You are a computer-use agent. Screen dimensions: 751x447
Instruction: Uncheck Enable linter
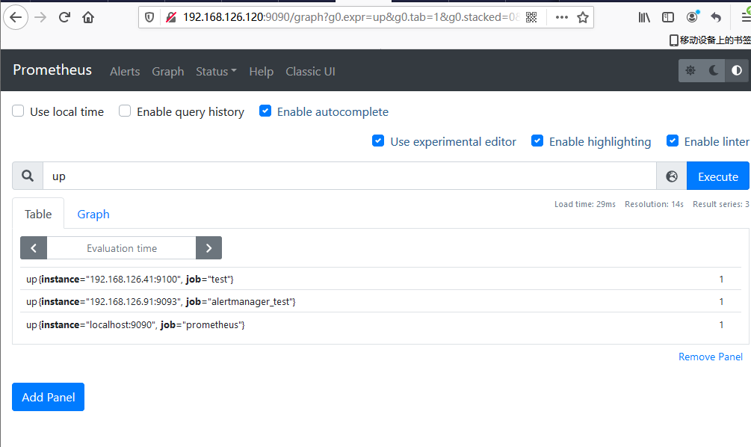coord(673,141)
